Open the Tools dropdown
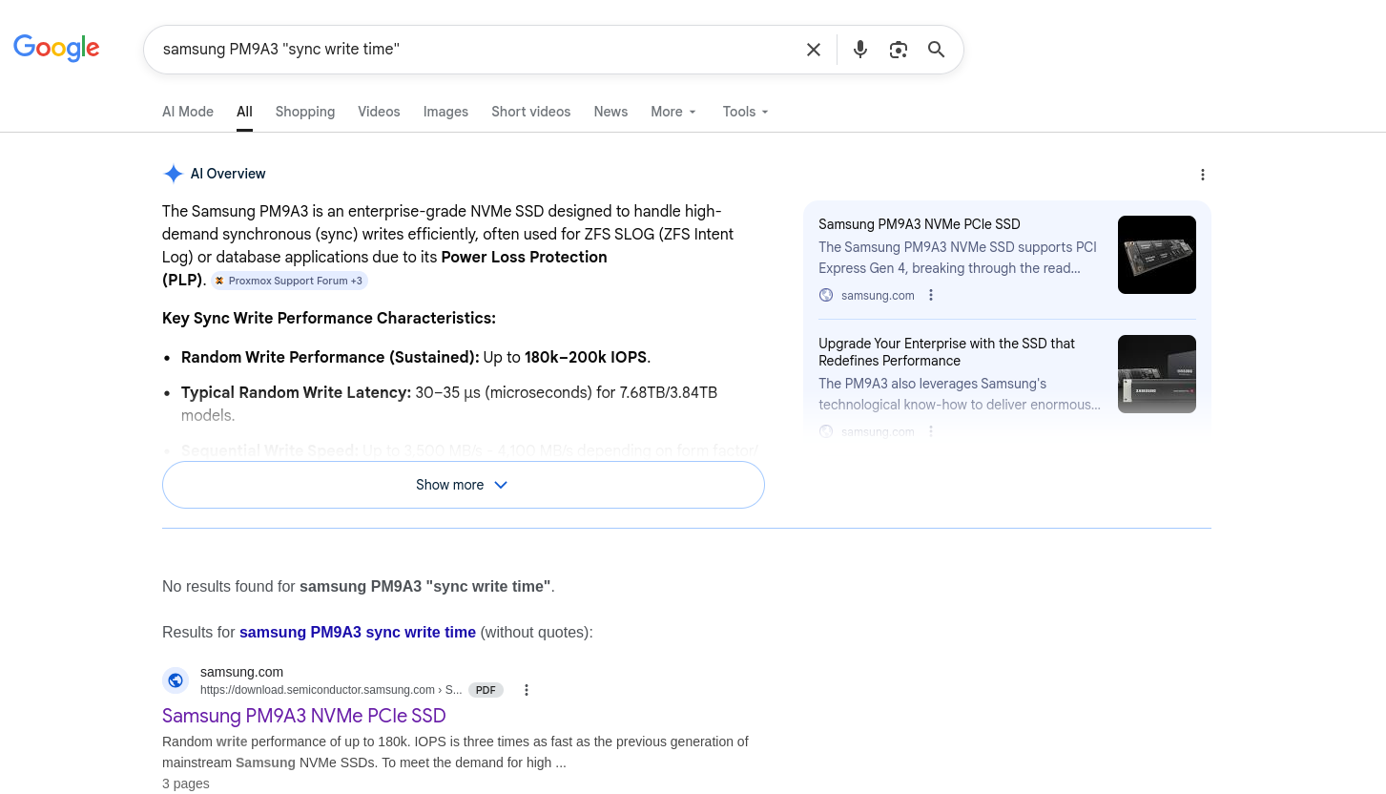This screenshot has width=1386, height=794. pos(745,112)
